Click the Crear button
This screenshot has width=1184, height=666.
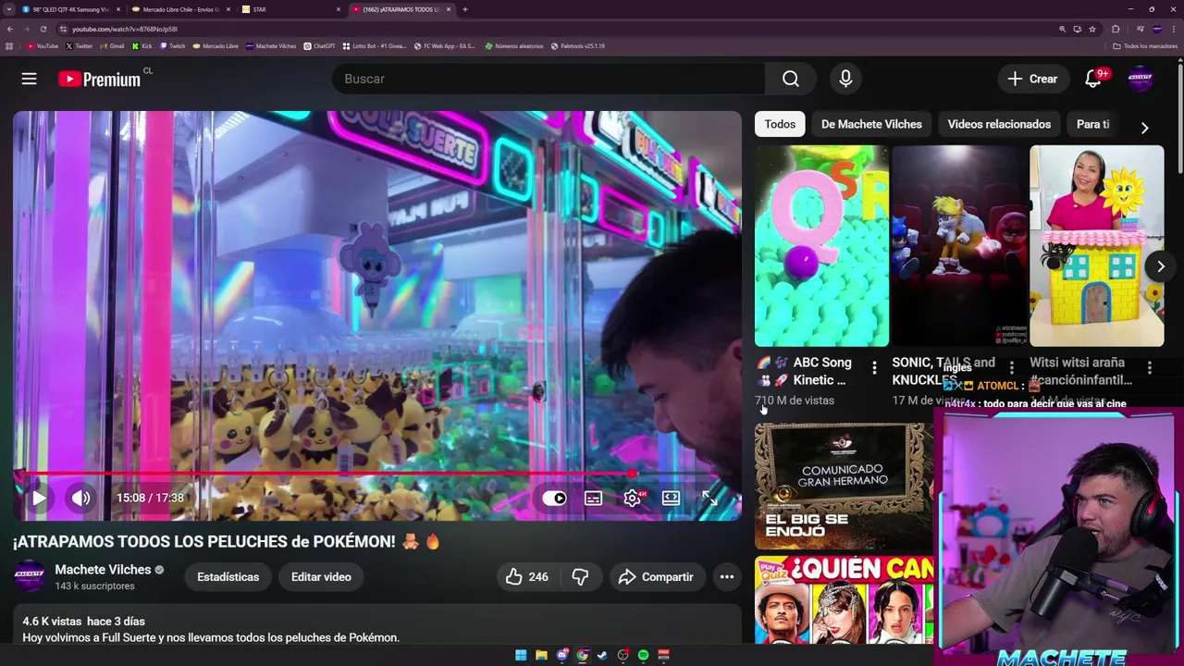(1033, 79)
